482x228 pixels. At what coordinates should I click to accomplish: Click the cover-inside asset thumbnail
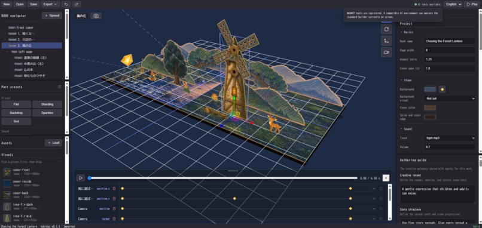pyautogui.click(x=7, y=183)
